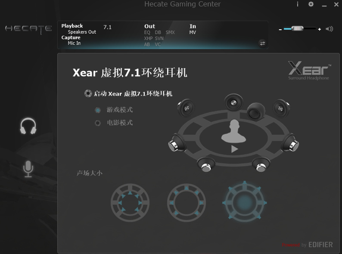Click the info icon in title bar
This screenshot has height=254, width=342.
tap(298, 4)
